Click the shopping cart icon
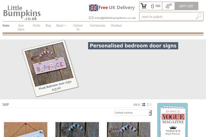This screenshot has width=206, height=137. [x=144, y=6]
